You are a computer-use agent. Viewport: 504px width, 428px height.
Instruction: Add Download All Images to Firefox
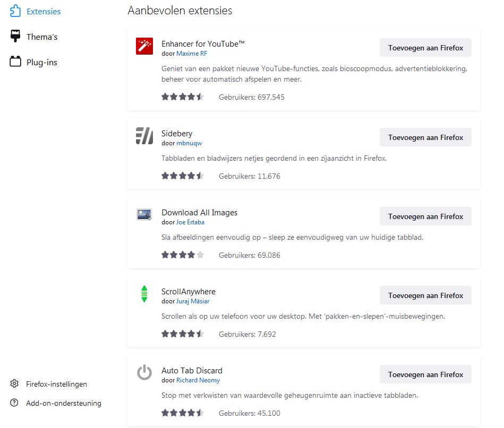(x=425, y=216)
